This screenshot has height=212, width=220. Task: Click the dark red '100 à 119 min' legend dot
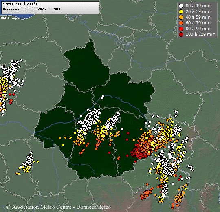pyautogui.click(x=181, y=34)
